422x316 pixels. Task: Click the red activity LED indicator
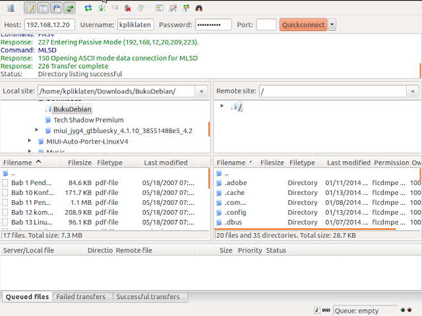coord(409,310)
